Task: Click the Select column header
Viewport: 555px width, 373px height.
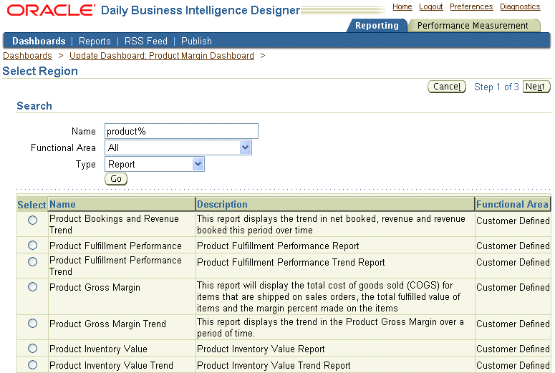Action: pos(32,205)
